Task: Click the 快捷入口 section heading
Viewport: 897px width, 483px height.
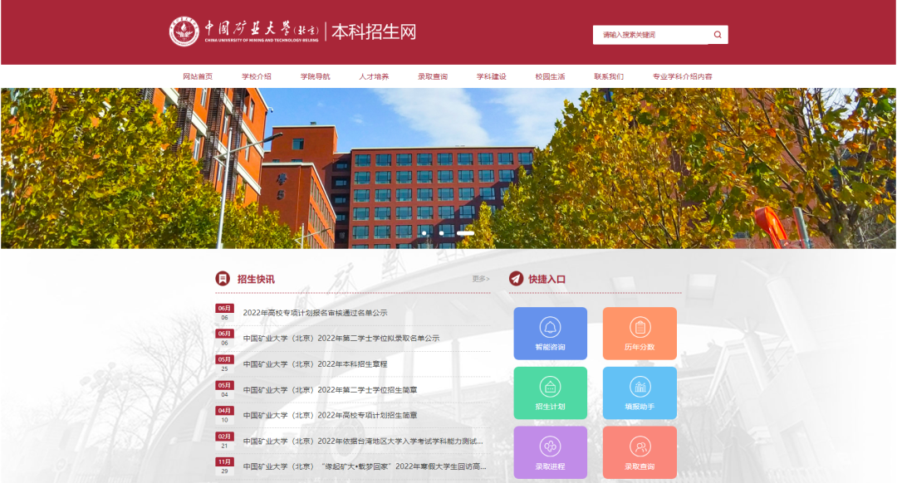Action: 547,279
